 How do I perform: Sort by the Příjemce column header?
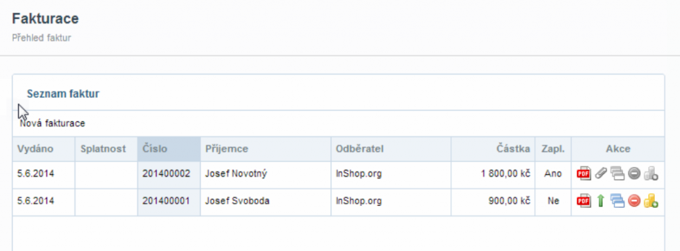pyautogui.click(x=226, y=149)
